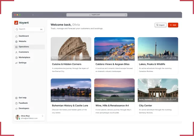Click the Cuisine & Hidden Corners title
194x136 pixels.
(x=67, y=64)
